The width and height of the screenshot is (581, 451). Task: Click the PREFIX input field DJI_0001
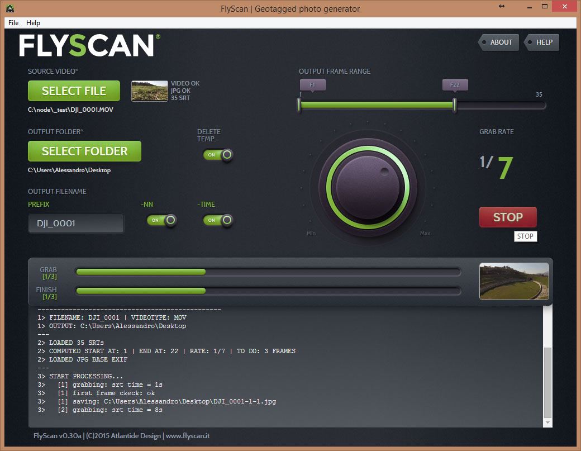pos(76,223)
